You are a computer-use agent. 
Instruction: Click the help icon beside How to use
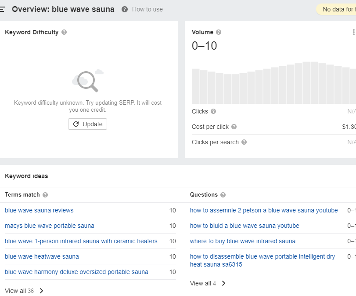pos(125,9)
